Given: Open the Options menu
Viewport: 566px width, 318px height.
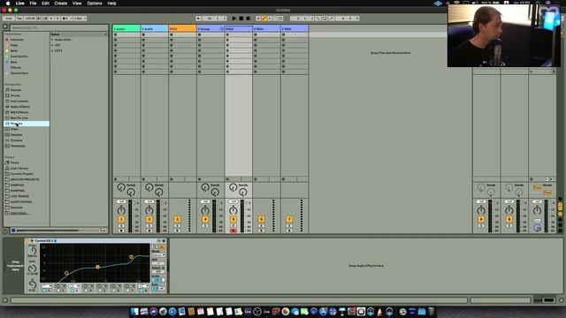Looking at the screenshot, I should [x=95, y=4].
